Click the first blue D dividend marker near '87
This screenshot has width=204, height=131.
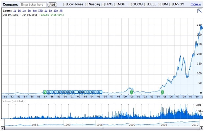pos(48,92)
